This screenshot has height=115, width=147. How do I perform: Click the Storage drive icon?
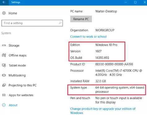[4, 45]
